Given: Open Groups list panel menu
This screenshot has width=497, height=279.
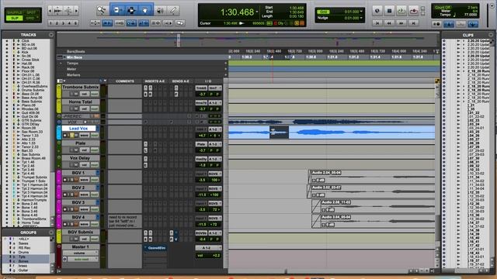Looking at the screenshot, I should (x=51, y=232).
